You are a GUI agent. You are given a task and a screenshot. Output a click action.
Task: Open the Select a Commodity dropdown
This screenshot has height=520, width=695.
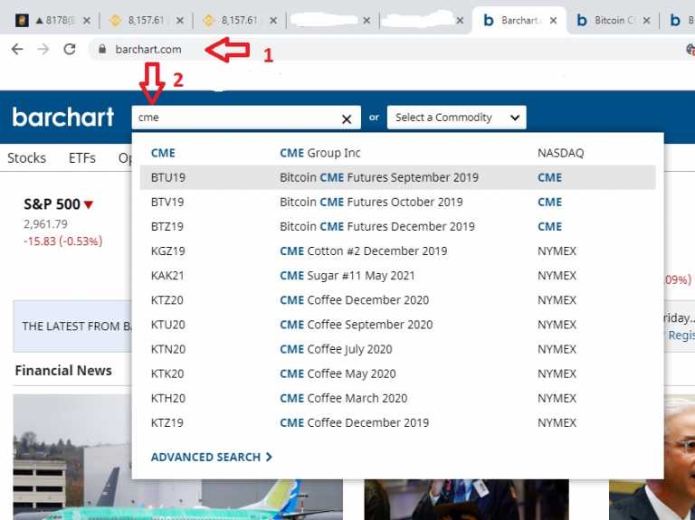(x=456, y=118)
